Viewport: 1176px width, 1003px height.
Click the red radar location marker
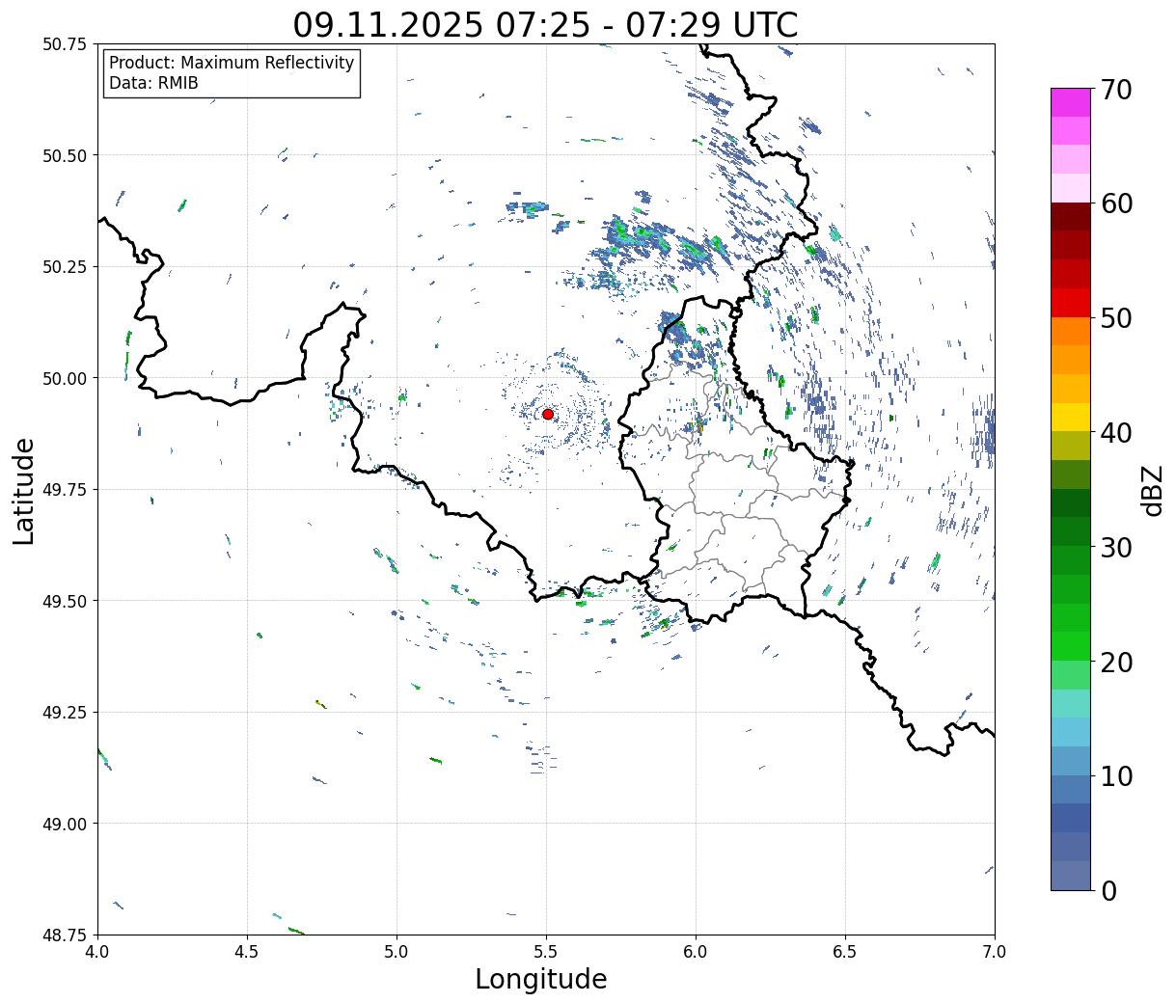[x=548, y=414]
